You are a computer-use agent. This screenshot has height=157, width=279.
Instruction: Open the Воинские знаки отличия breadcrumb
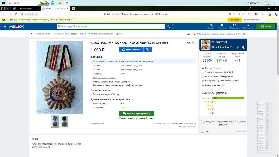(101, 34)
